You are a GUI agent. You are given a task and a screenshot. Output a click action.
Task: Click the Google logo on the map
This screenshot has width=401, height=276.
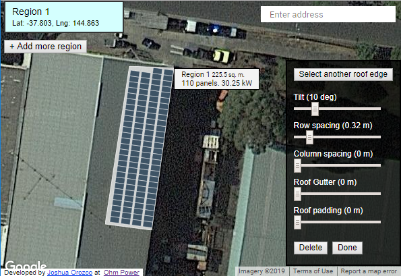pos(26,265)
